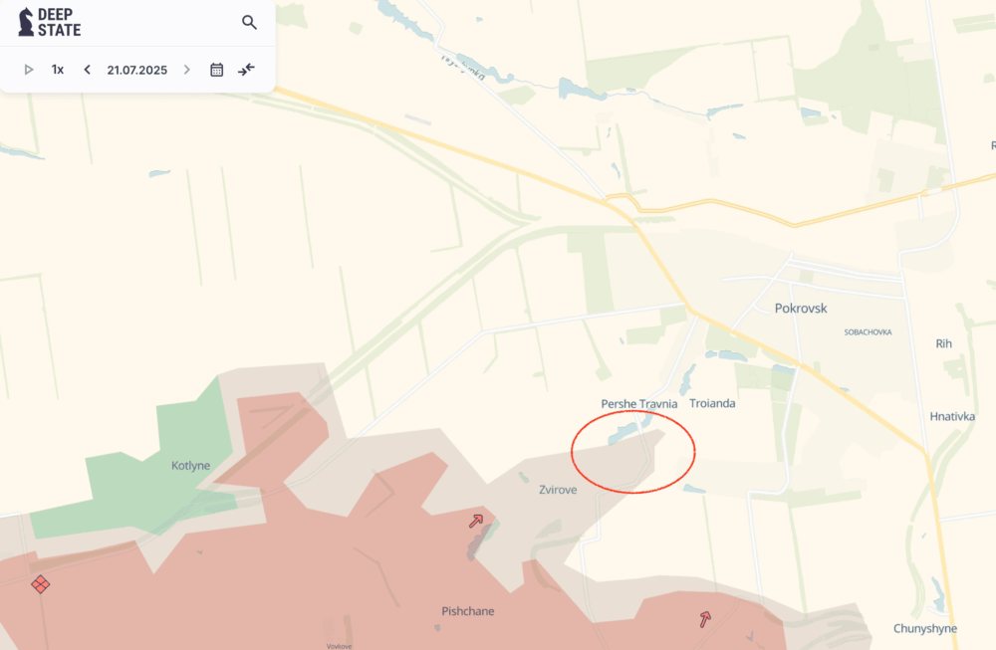This screenshot has width=996, height=650.
Task: Open the calendar date picker
Action: [216, 70]
